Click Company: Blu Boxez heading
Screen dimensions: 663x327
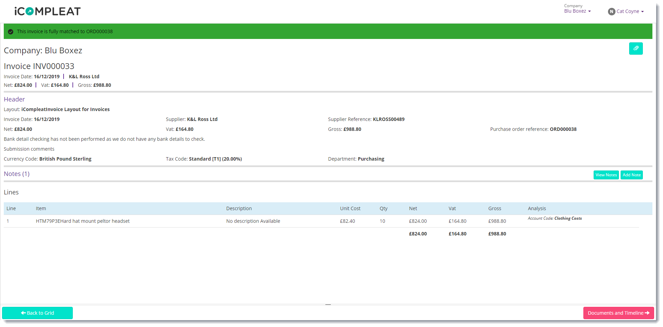(x=43, y=51)
